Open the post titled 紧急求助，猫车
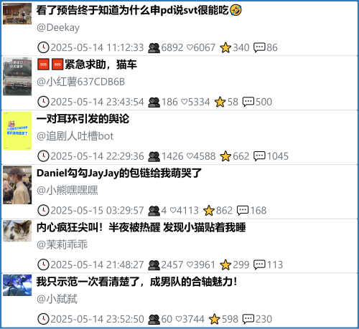Screen dimensions: 359x329 [86, 65]
